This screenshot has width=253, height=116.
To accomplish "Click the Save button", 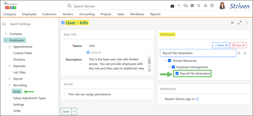I will pyautogui.click(x=66, y=111).
